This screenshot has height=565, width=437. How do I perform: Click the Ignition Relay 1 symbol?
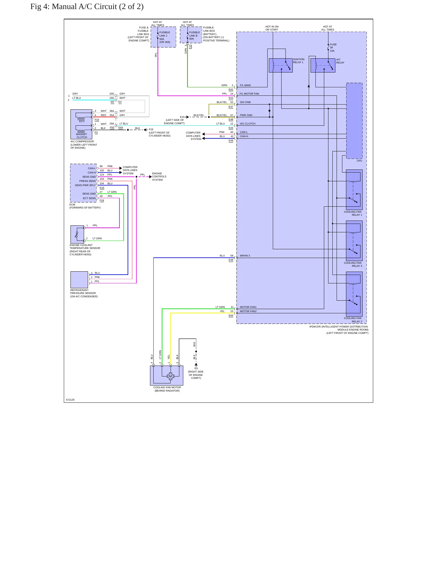[x=281, y=65]
